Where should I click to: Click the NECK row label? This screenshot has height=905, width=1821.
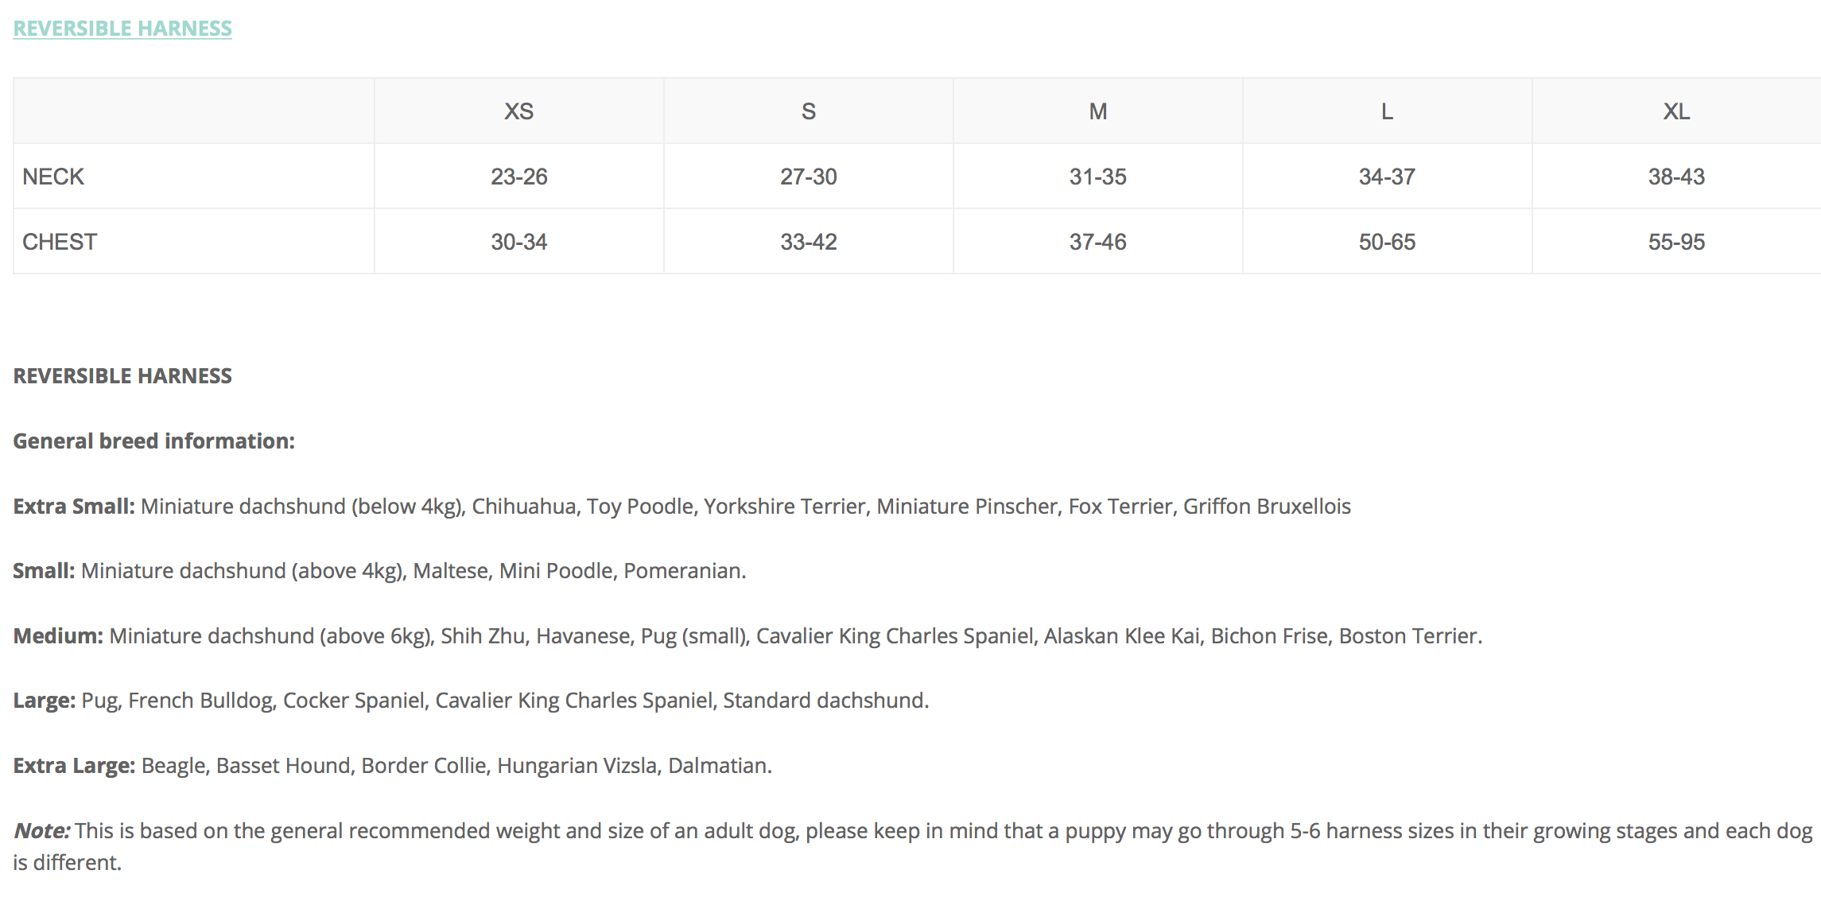click(x=53, y=177)
